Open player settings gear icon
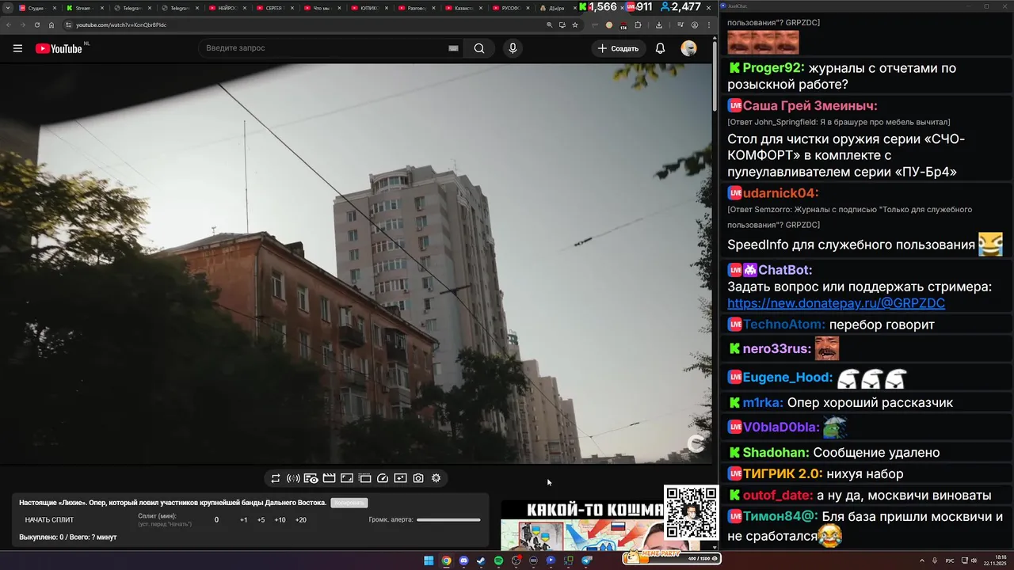1014x570 pixels. click(x=436, y=478)
